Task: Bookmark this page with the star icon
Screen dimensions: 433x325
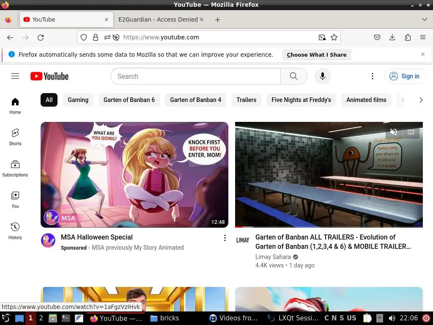Action: [334, 37]
